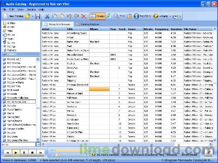
Task: Click the Play button in player
Action: [x=16, y=153]
